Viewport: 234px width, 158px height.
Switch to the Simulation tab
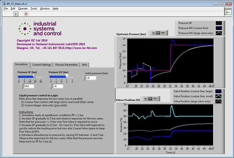[x=21, y=64]
